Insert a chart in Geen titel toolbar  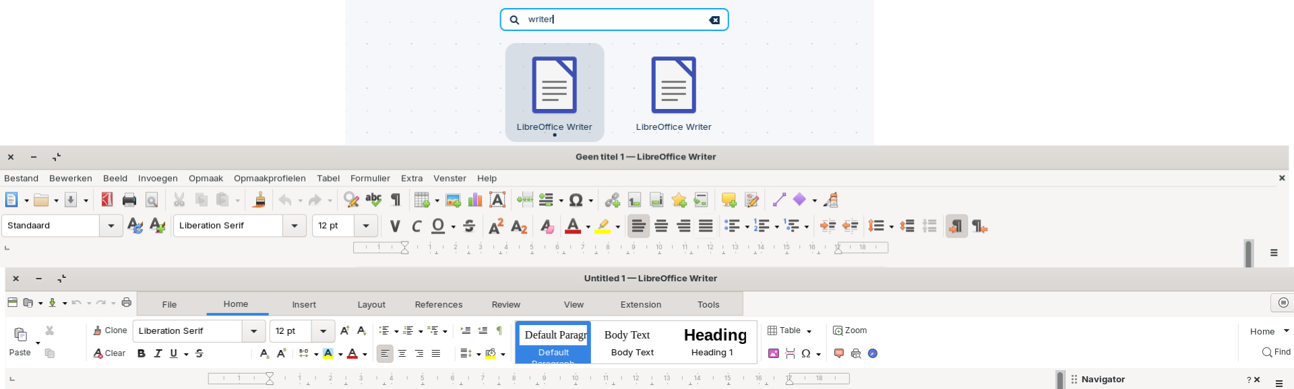click(475, 200)
